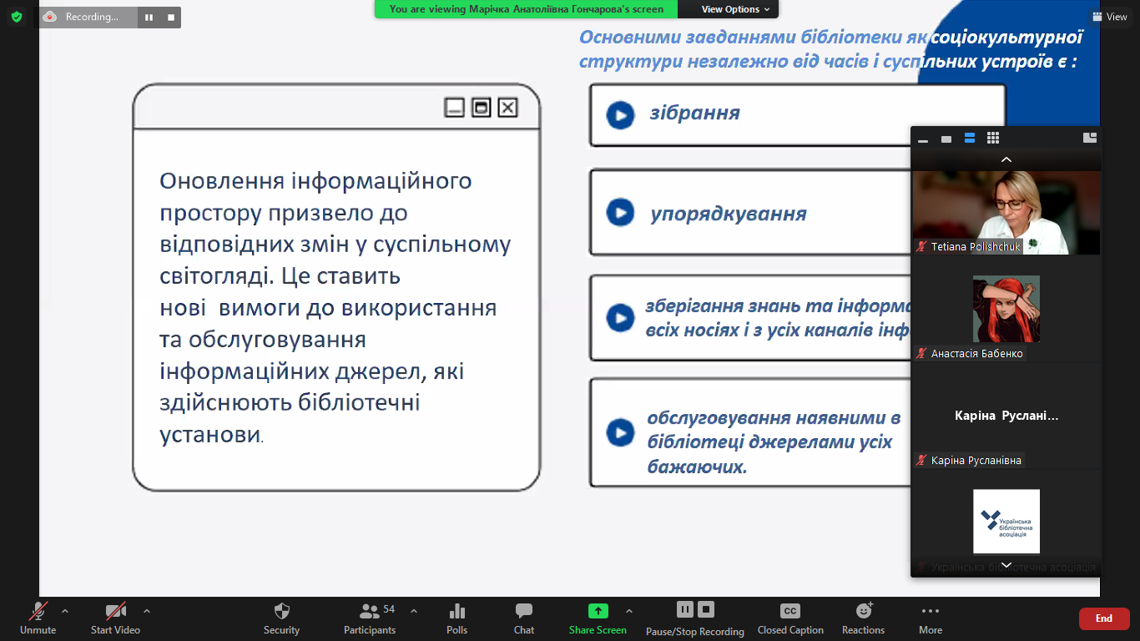Image resolution: width=1140 pixels, height=641 pixels.
Task: Select Tetiana Polishchuk's video thumbnail
Action: click(x=1005, y=213)
